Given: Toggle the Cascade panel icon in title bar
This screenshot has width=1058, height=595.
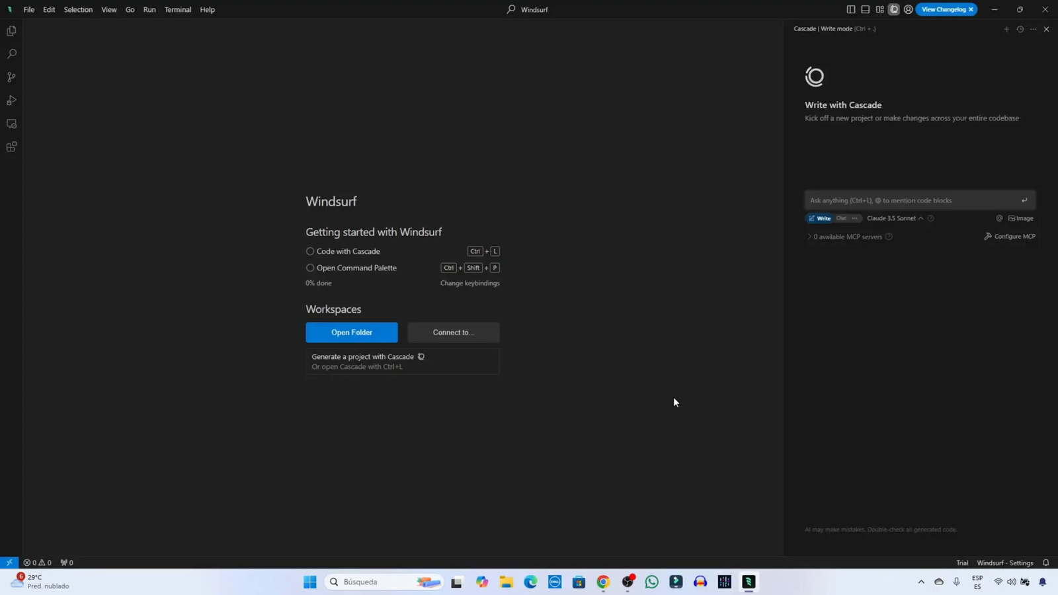Looking at the screenshot, I should click(x=894, y=9).
